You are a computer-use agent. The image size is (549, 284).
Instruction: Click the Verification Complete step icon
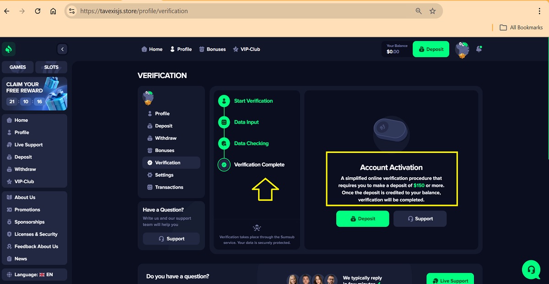tap(224, 165)
